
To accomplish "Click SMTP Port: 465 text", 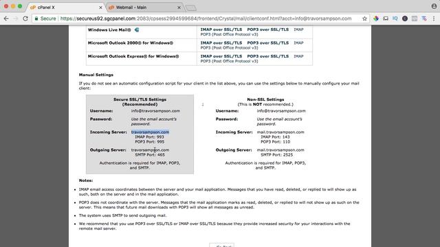I will (150, 154).
